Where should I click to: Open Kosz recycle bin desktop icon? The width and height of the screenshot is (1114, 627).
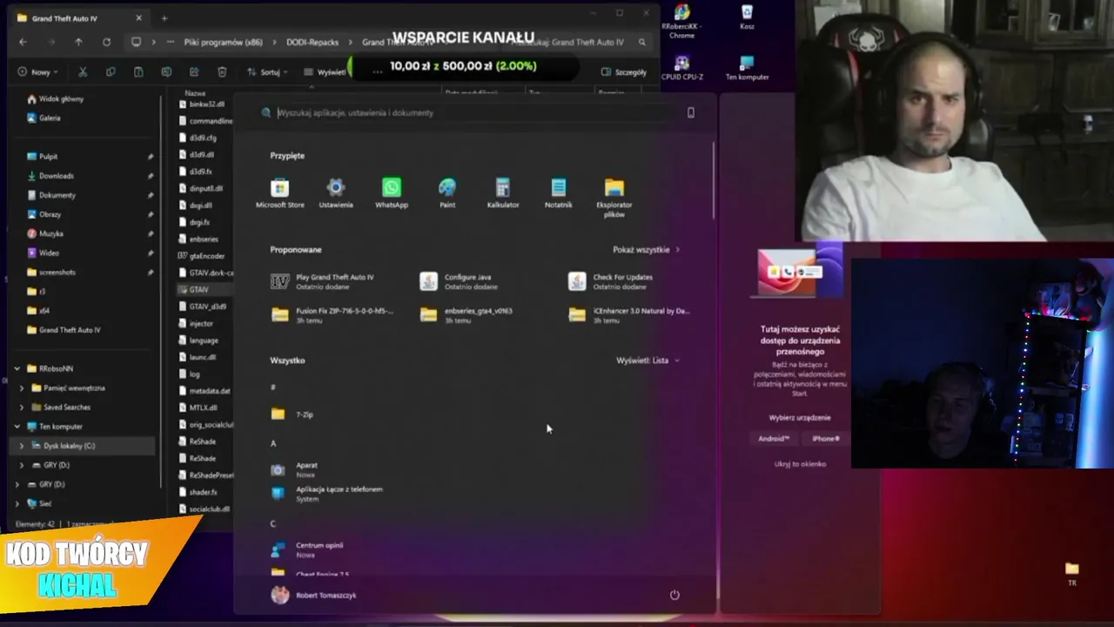coord(747,17)
